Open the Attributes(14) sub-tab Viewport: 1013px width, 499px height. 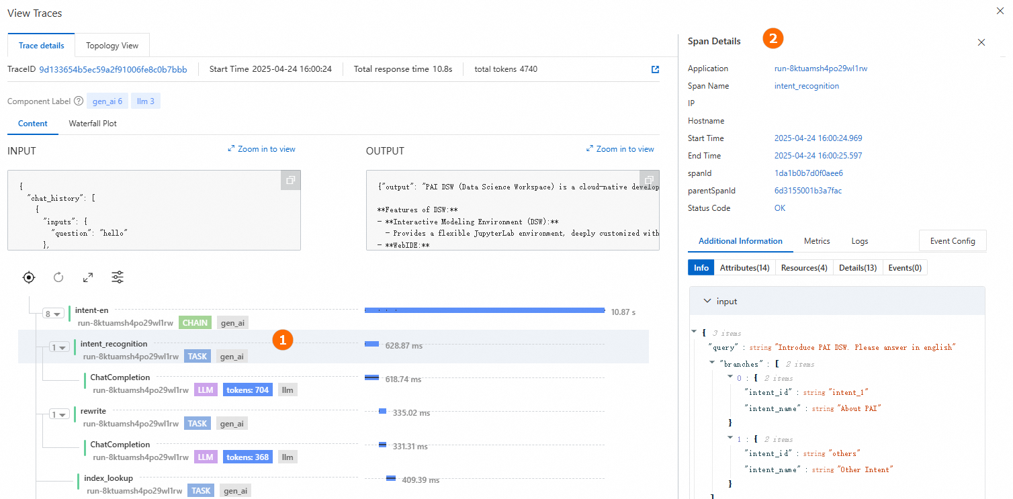click(x=745, y=267)
